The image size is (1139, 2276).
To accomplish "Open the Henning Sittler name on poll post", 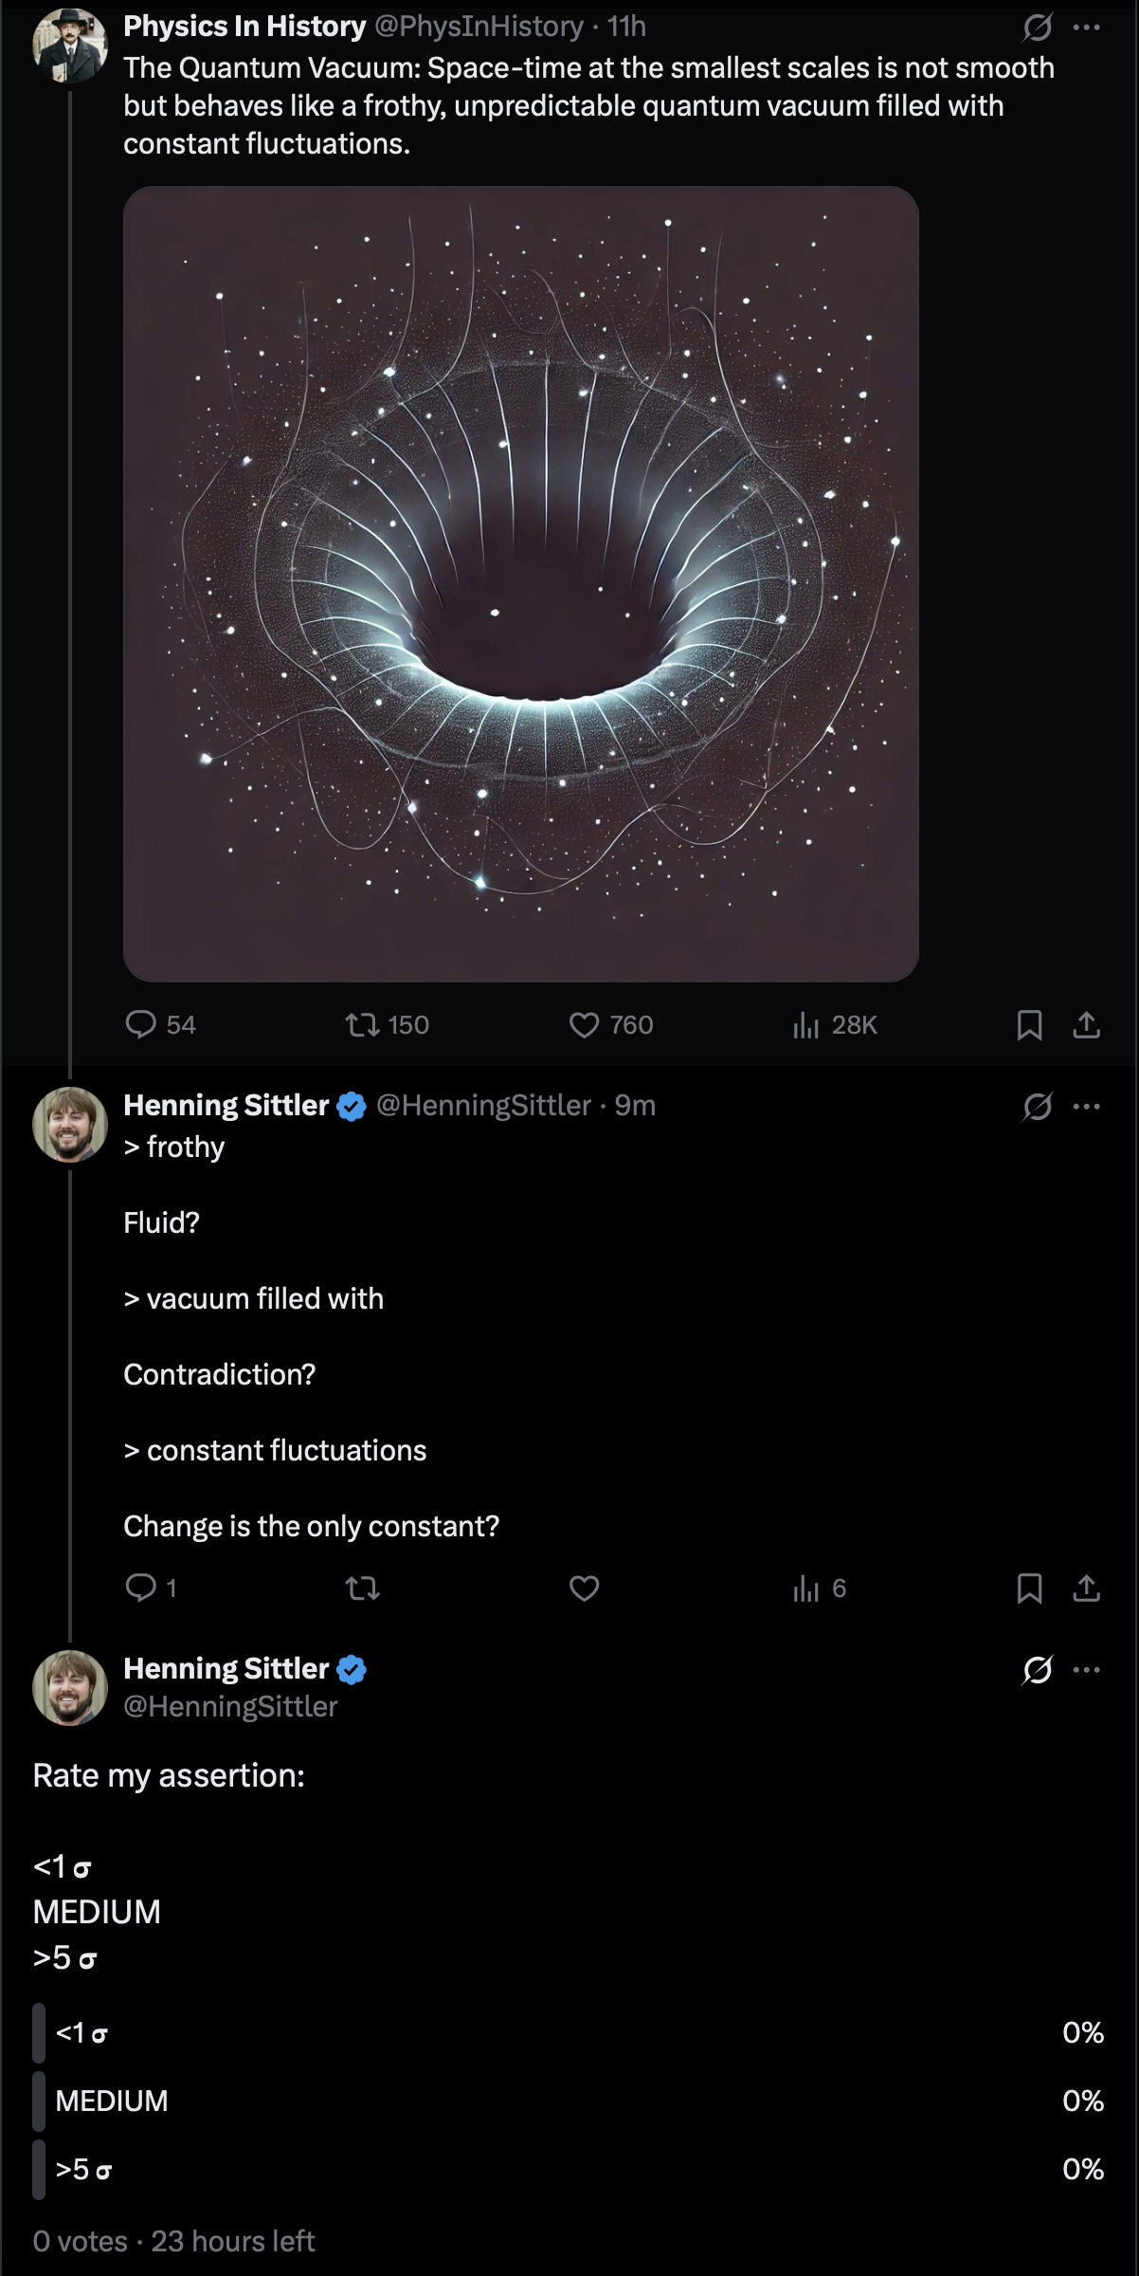I will pyautogui.click(x=226, y=1668).
